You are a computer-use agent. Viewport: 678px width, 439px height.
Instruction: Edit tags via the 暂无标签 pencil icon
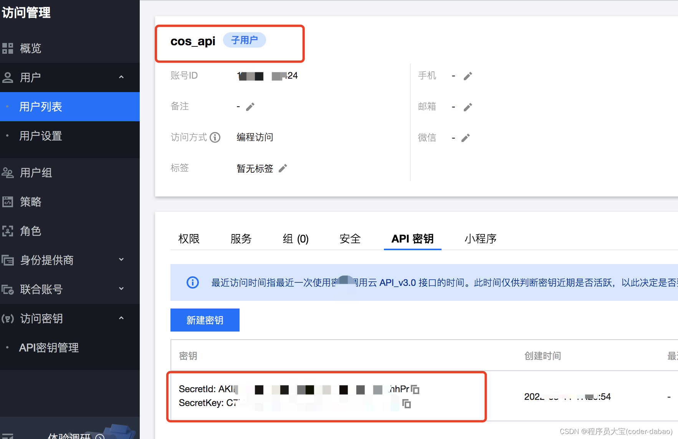[283, 168]
